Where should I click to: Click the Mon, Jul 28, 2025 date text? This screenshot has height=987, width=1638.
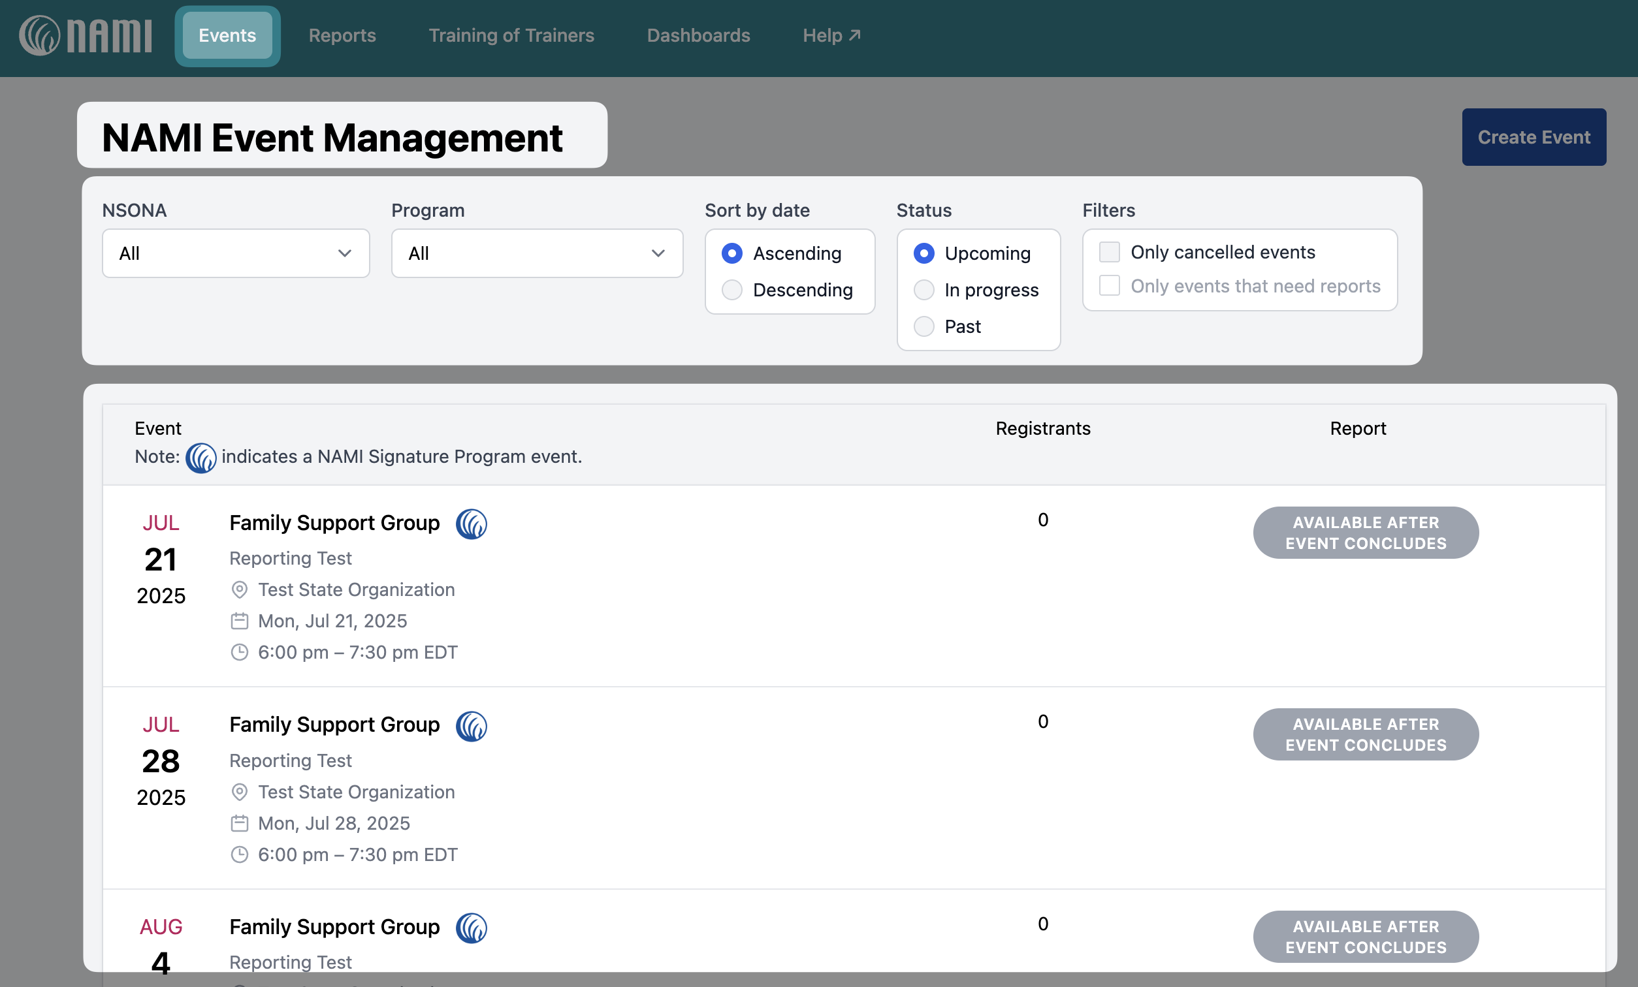[334, 823]
